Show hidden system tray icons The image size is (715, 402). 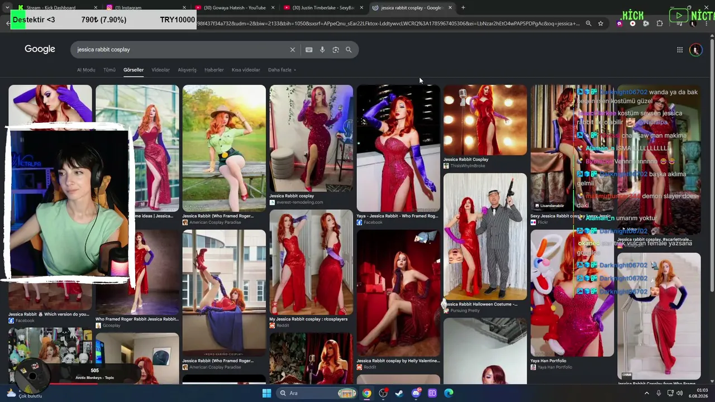click(647, 393)
